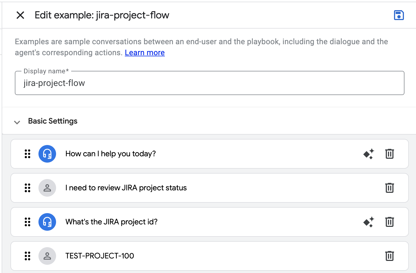Screen dimensions: 416x273
Task: Delete the "I need to review JIRA project status" row
Action: tap(389, 188)
